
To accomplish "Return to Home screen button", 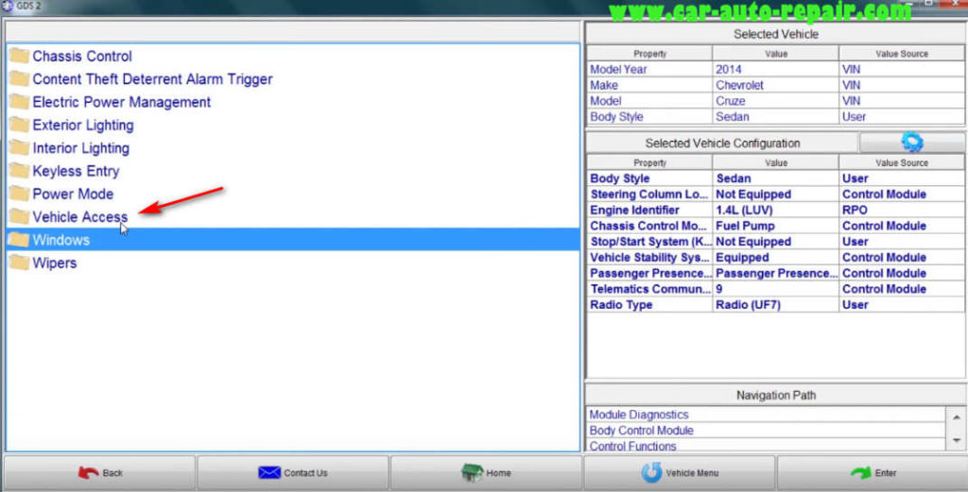I will [486, 473].
